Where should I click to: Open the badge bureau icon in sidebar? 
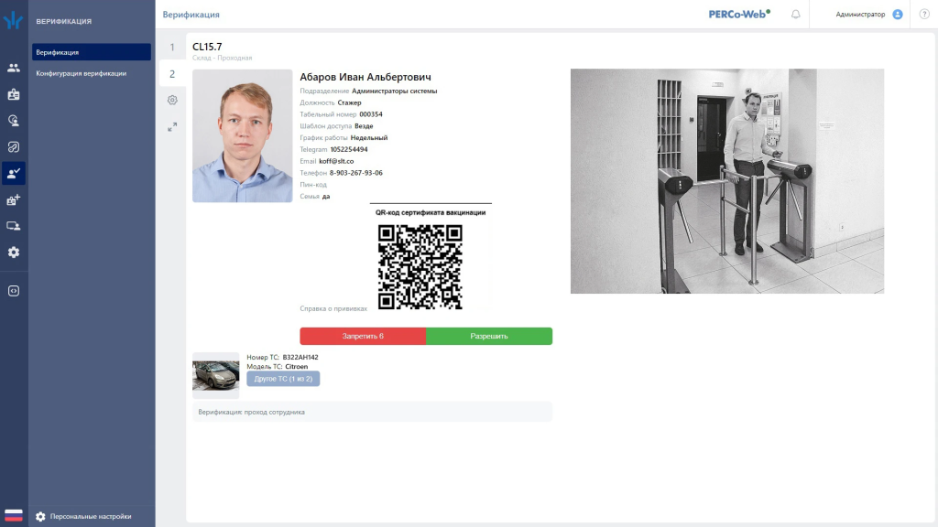[x=13, y=94]
